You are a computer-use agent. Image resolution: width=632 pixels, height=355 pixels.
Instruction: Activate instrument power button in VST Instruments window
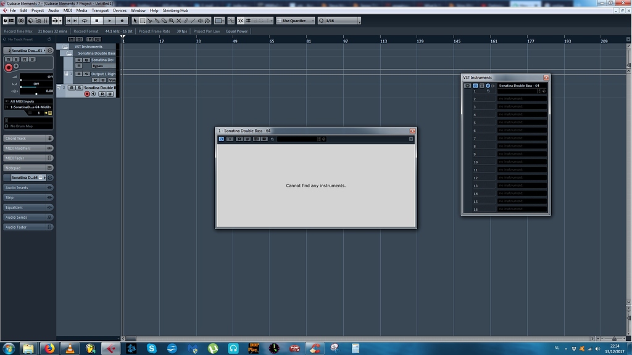tap(475, 85)
